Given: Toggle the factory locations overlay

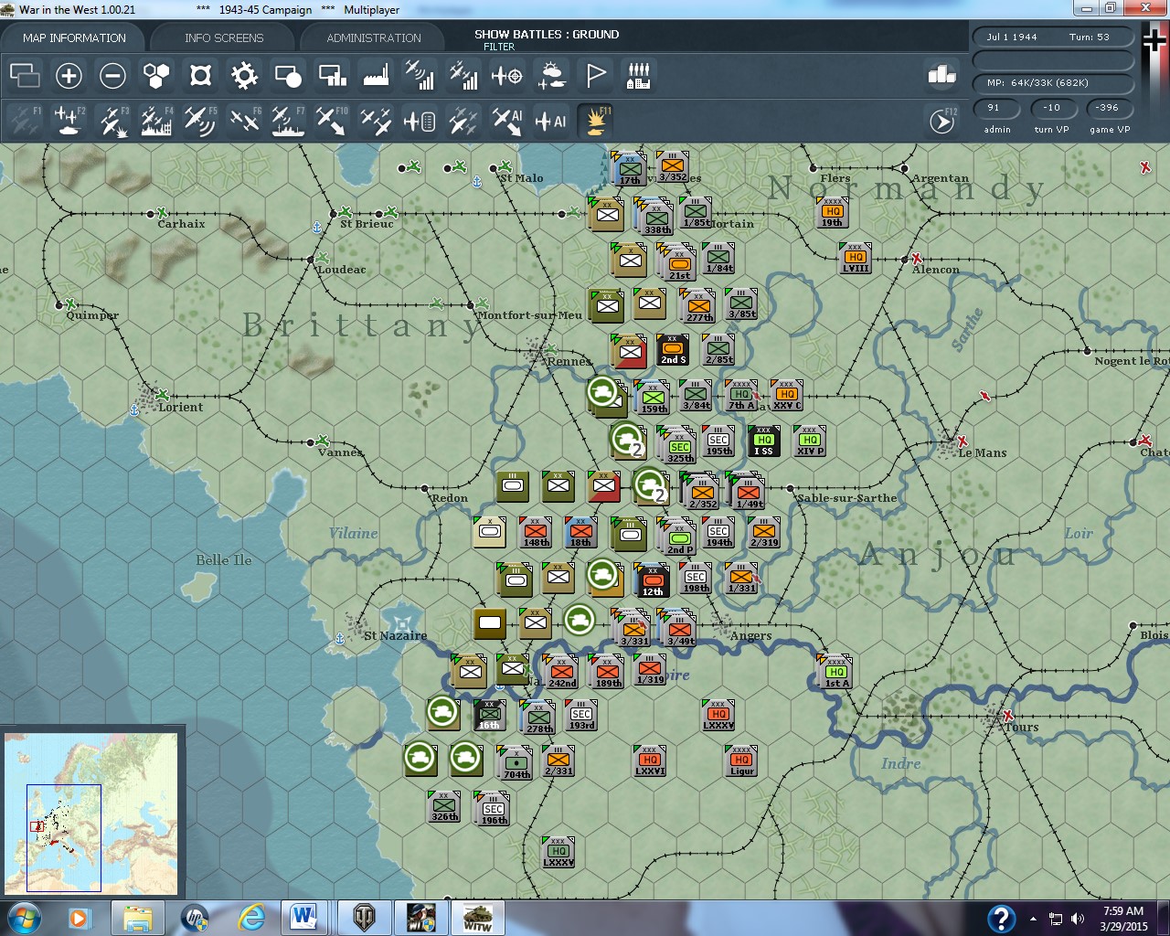Looking at the screenshot, I should [376, 76].
